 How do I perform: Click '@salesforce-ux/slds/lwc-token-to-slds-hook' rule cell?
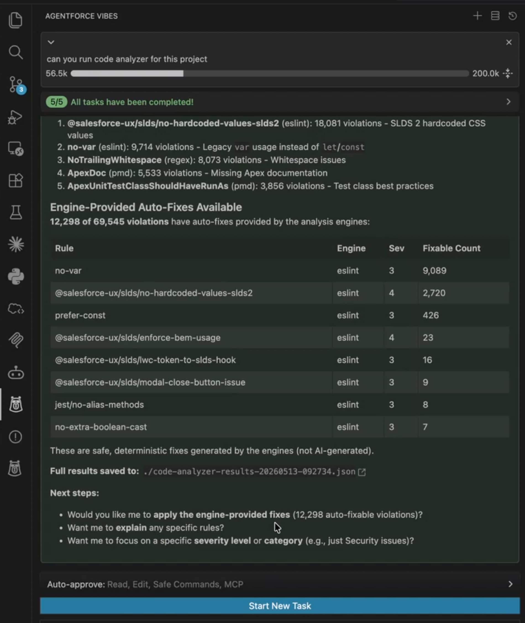tap(191, 360)
